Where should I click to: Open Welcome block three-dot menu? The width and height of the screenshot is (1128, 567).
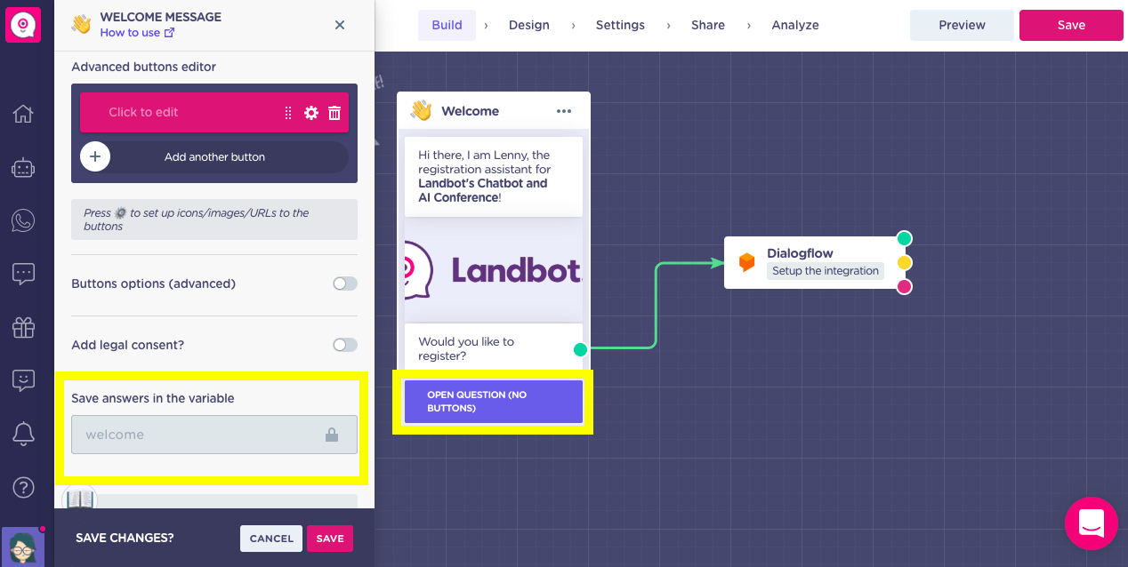[564, 111]
